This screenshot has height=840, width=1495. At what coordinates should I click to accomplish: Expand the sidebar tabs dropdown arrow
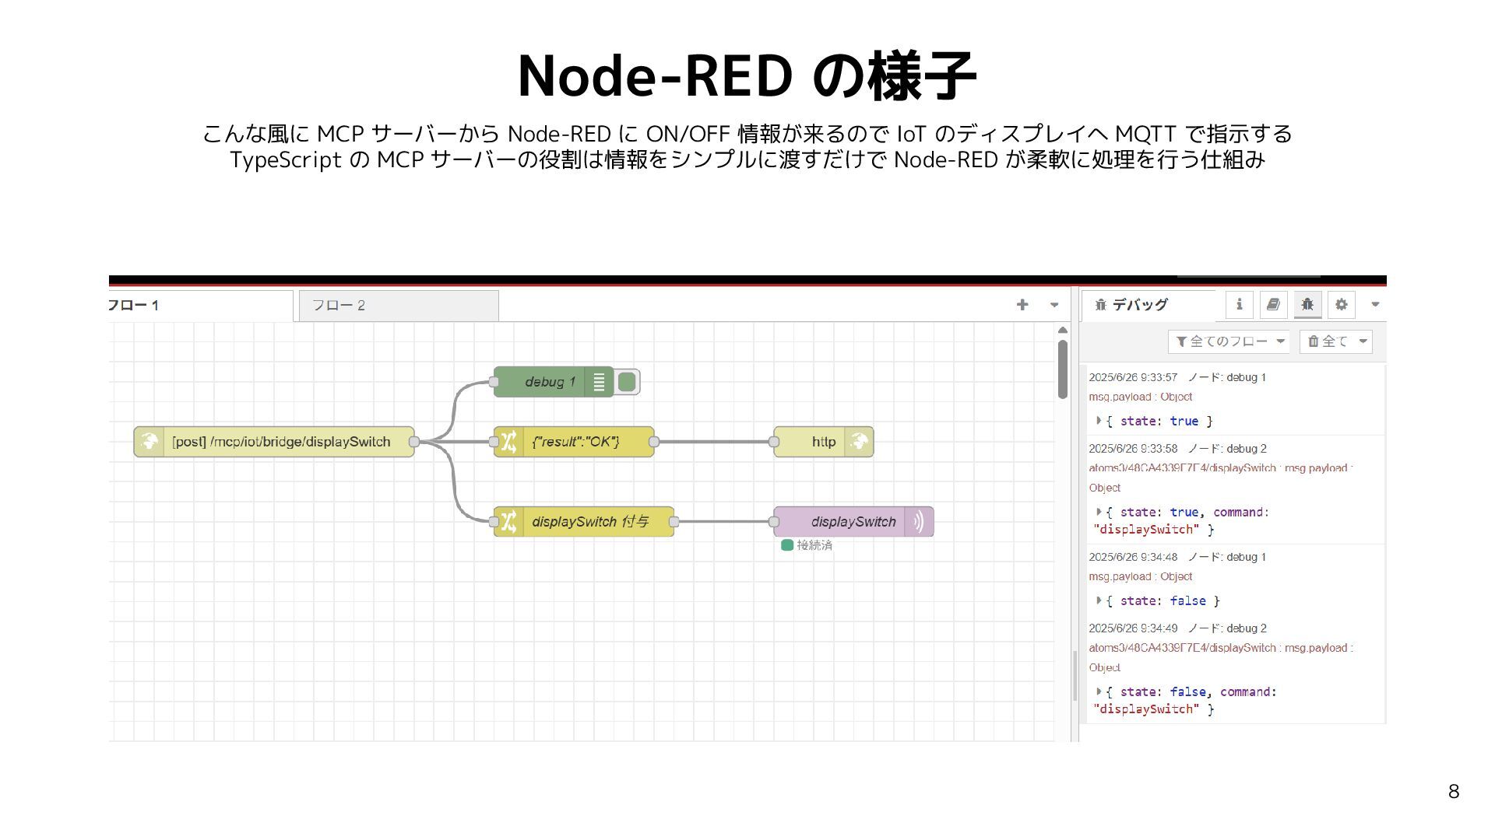point(1375,304)
